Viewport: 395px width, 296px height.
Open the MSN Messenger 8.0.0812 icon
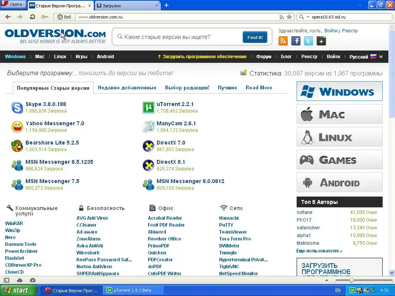(149, 185)
